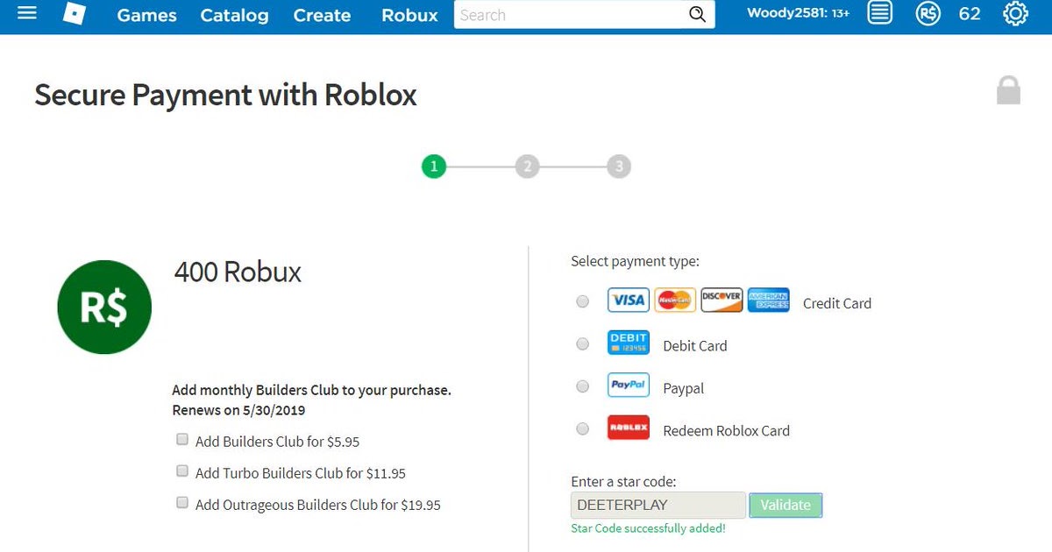This screenshot has height=552, width=1052.
Task: Click the 62 Robux balance amount
Action: 970,13
